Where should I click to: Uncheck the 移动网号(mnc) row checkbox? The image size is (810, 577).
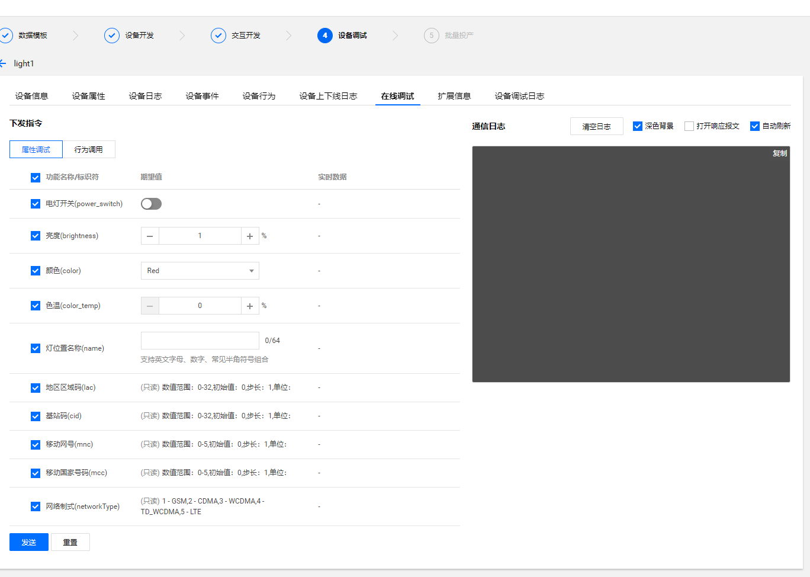point(36,445)
